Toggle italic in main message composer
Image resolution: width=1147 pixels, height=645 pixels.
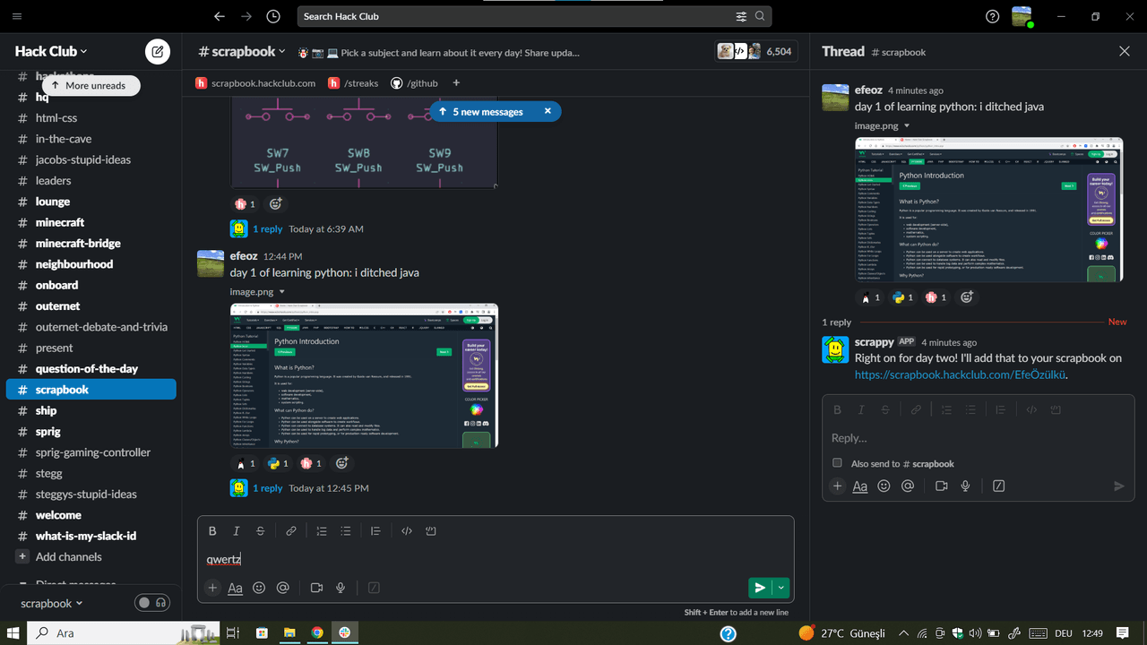237,531
